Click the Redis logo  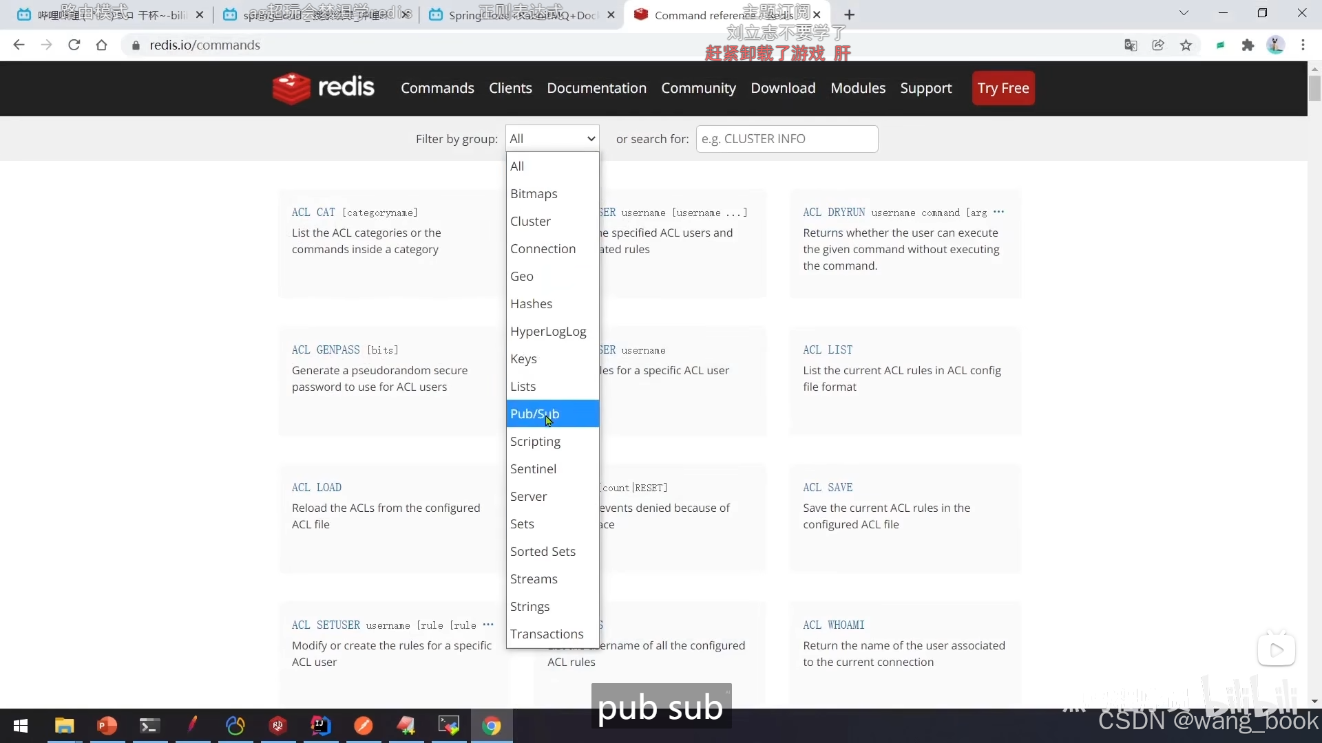tap(323, 88)
